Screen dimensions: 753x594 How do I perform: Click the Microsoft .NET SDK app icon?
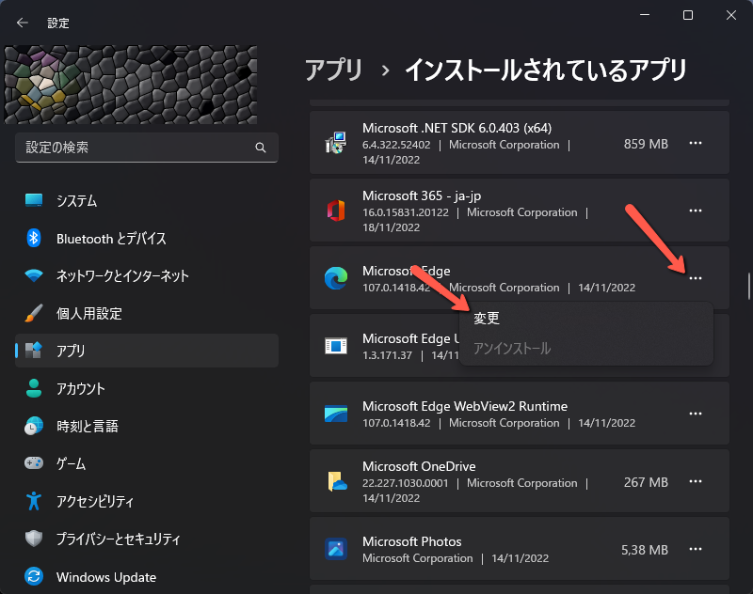[x=336, y=143]
